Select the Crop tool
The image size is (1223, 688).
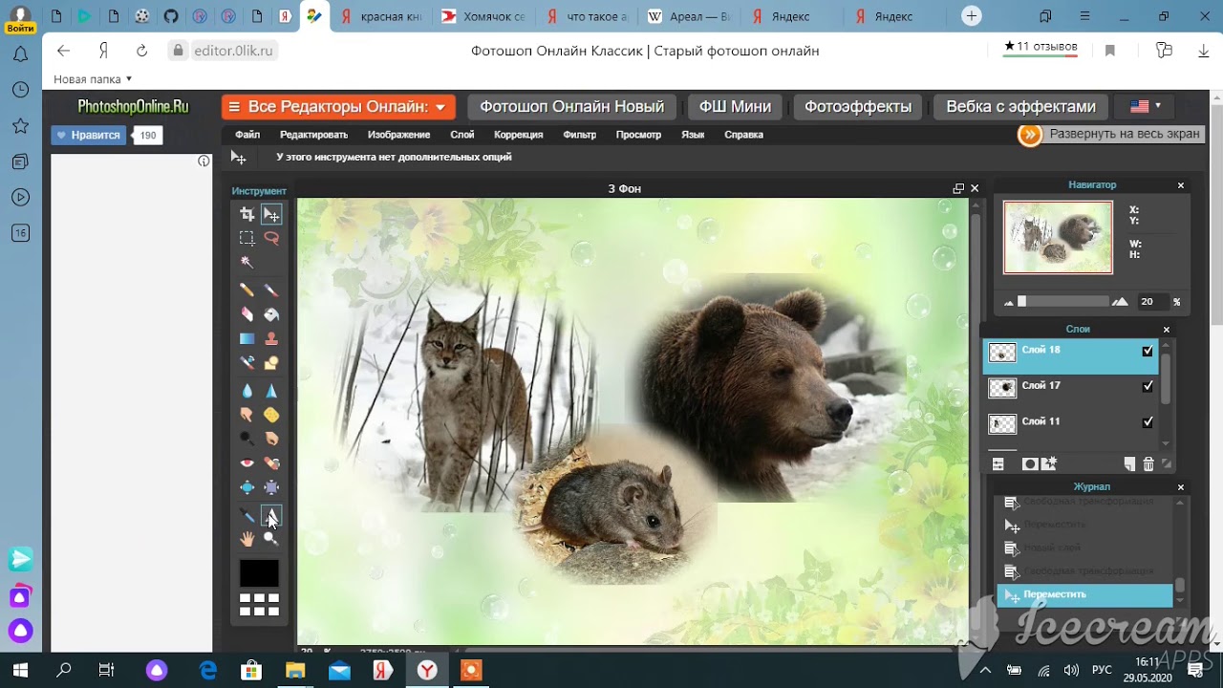247,214
